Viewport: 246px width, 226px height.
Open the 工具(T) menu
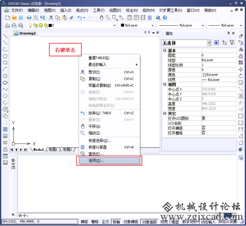pyautogui.click(x=99, y=10)
